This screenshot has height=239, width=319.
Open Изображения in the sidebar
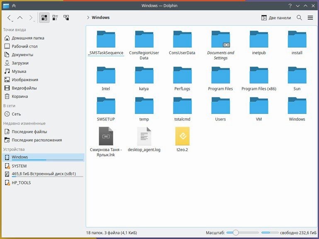click(43, 80)
